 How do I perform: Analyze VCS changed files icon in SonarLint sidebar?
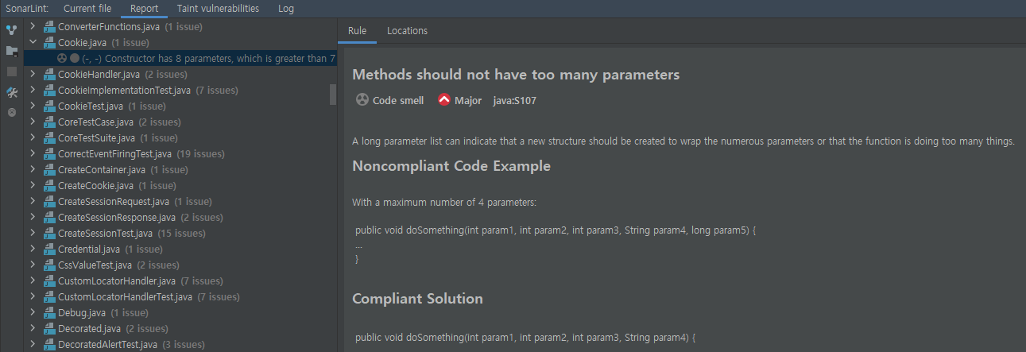(11, 30)
